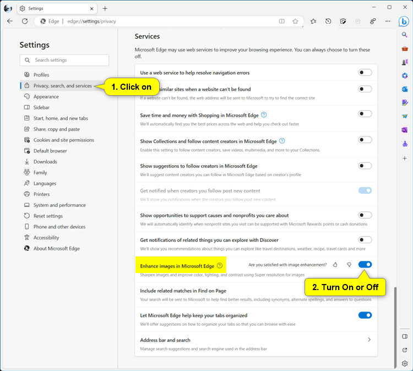Open Phone and other devices
Screen dimensions: 413x371
(x=65, y=227)
